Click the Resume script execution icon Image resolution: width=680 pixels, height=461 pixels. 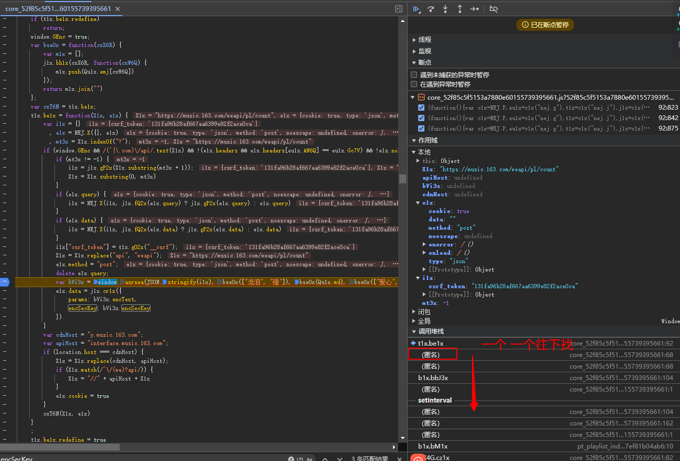pyautogui.click(x=416, y=9)
